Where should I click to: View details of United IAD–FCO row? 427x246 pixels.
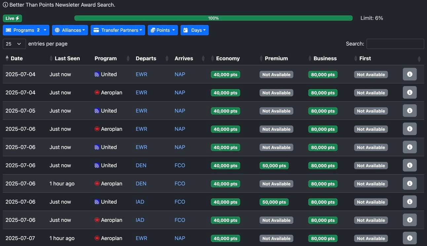pyautogui.click(x=409, y=201)
